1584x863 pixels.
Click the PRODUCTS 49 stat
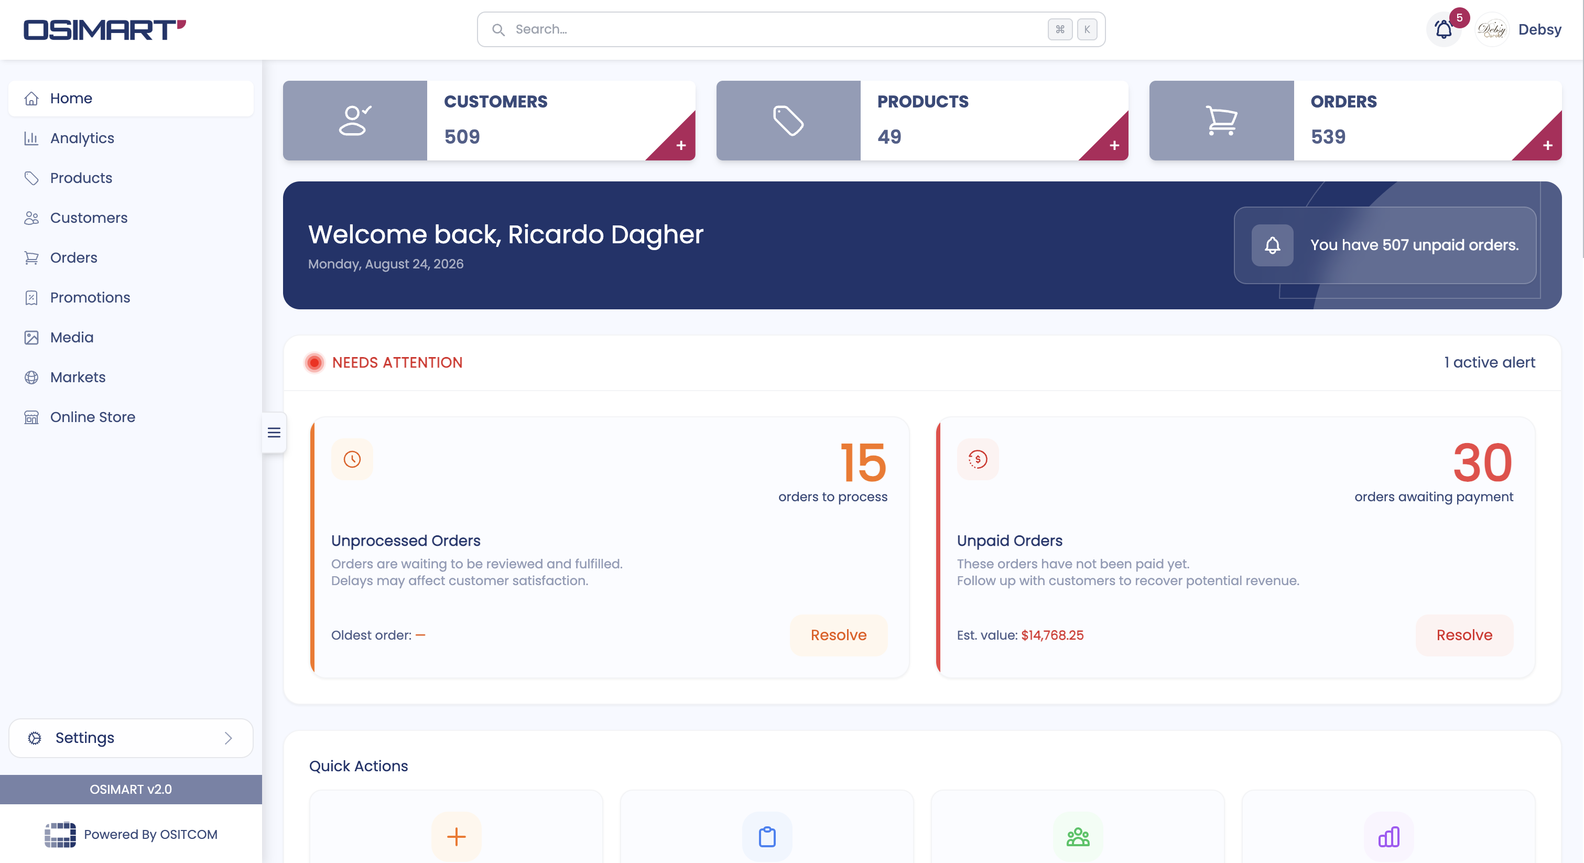[x=923, y=120]
